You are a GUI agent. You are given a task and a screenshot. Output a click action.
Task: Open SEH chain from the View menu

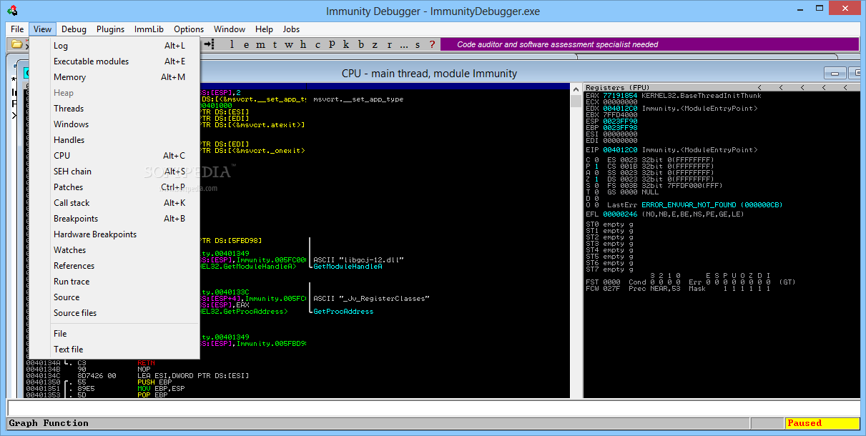tap(114, 172)
